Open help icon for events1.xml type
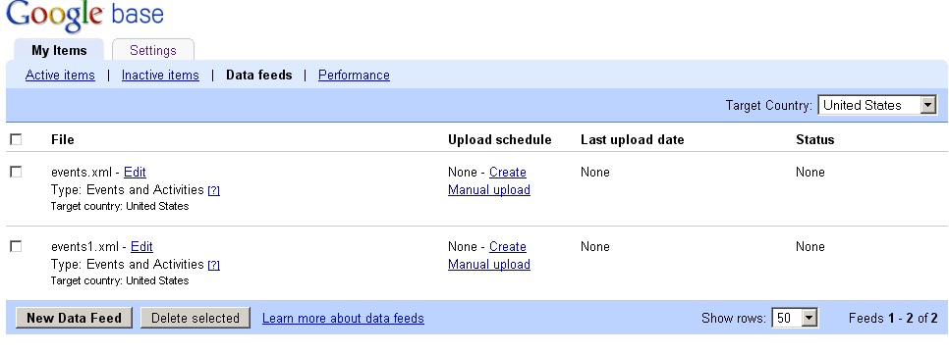 pos(213,265)
